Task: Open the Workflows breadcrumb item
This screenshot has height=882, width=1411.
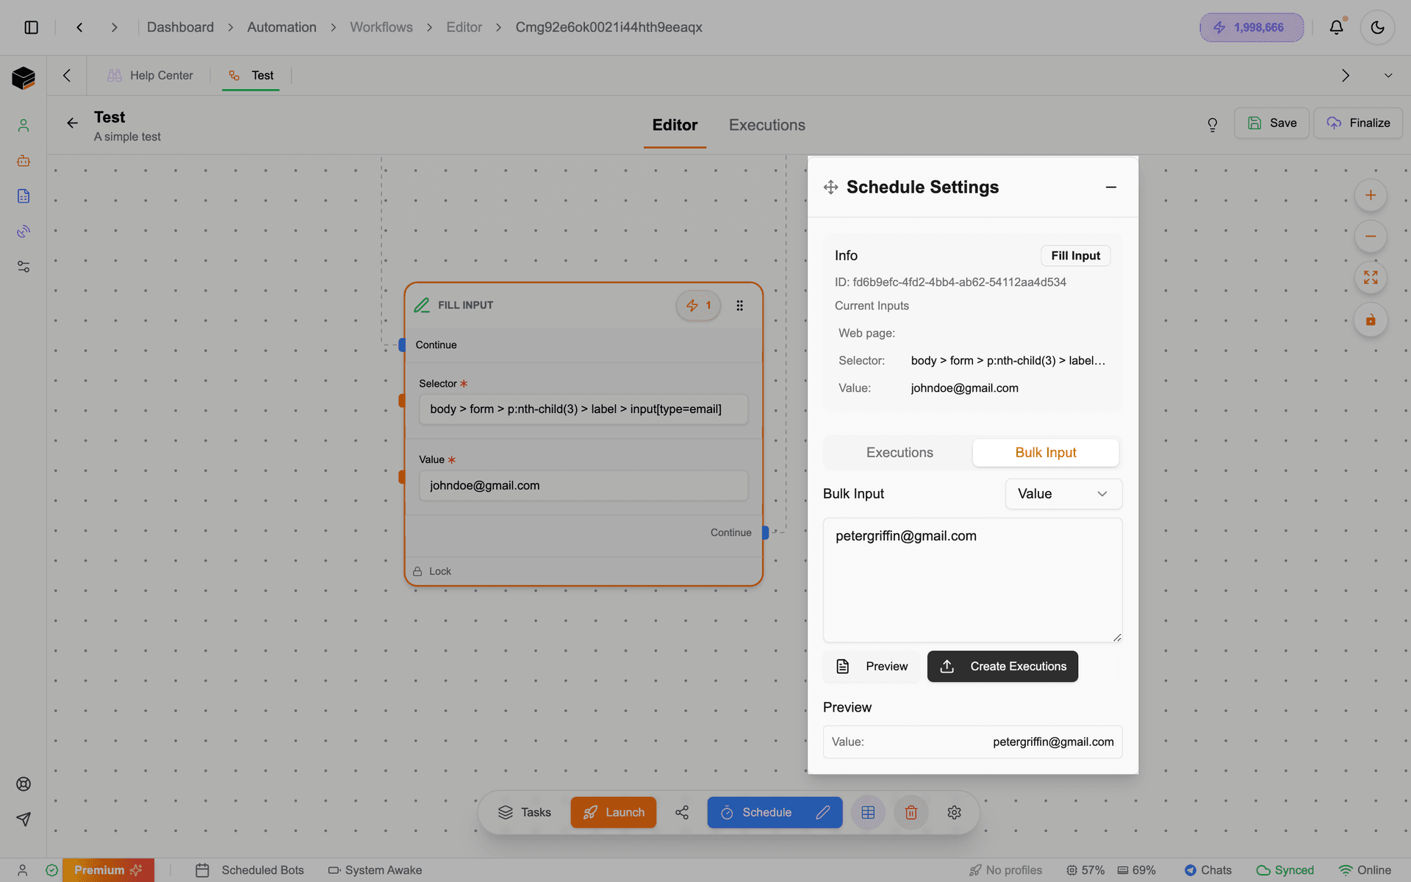Action: tap(381, 26)
